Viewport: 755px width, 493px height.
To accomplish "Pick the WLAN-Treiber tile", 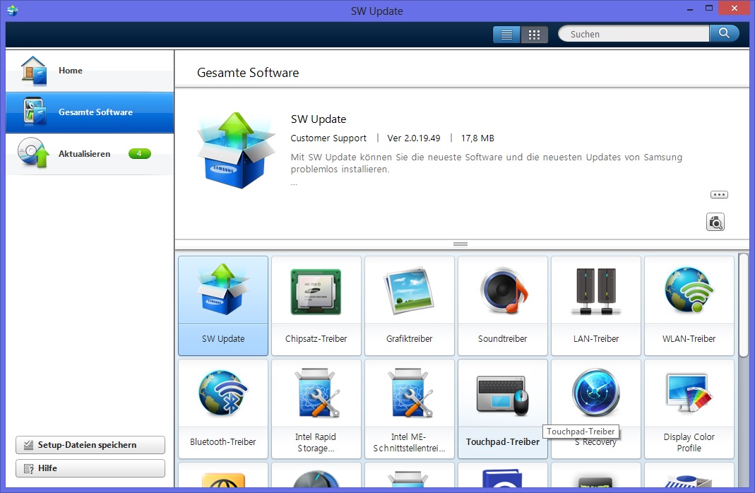I will [x=689, y=306].
